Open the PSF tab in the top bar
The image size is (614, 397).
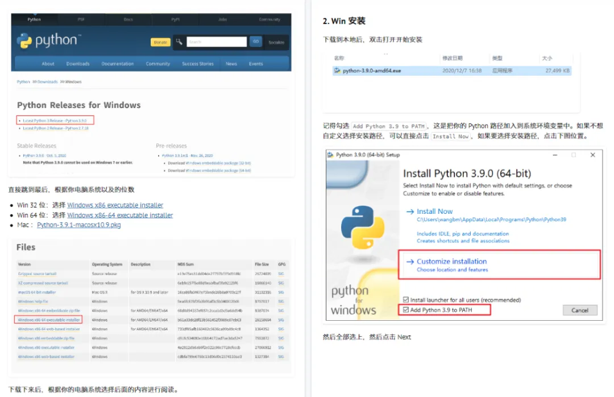pyautogui.click(x=81, y=19)
